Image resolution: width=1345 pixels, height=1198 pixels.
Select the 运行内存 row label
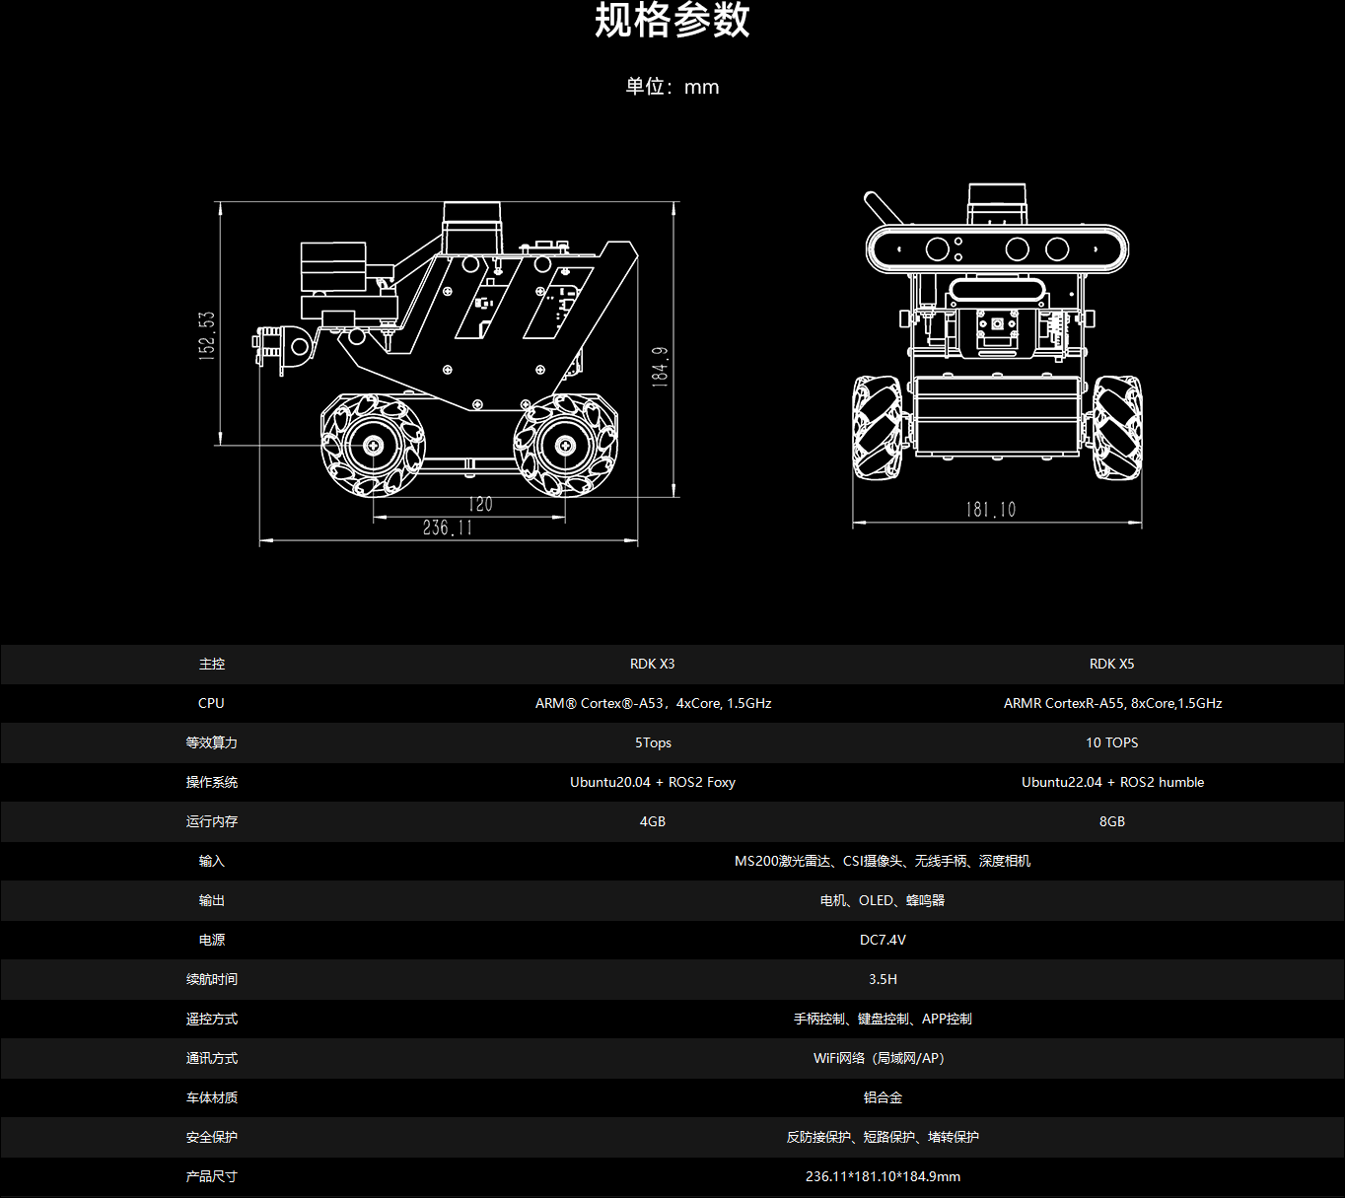(x=210, y=821)
